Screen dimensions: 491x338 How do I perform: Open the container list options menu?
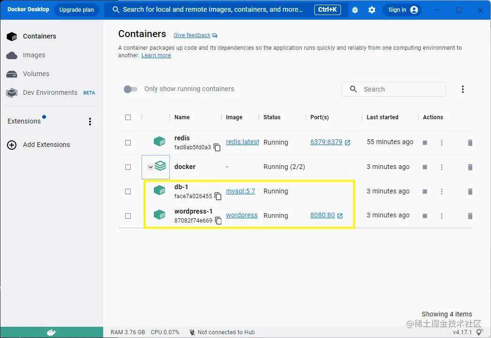pos(463,89)
